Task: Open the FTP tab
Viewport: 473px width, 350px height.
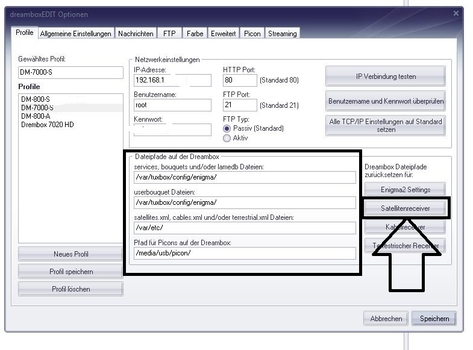Action: click(x=169, y=34)
